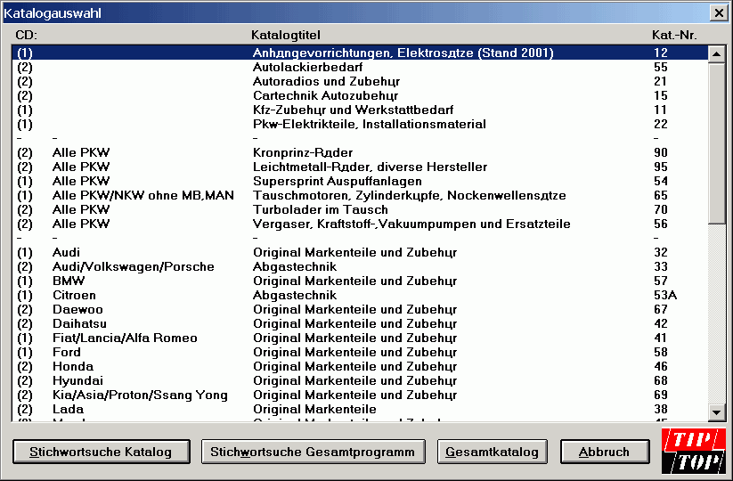Select the BMW catalog row
This screenshot has height=481, width=733.
[360, 281]
